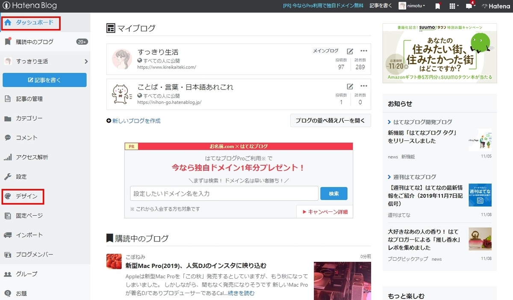Click the こぼねみ strawberry avatar

tap(114, 261)
